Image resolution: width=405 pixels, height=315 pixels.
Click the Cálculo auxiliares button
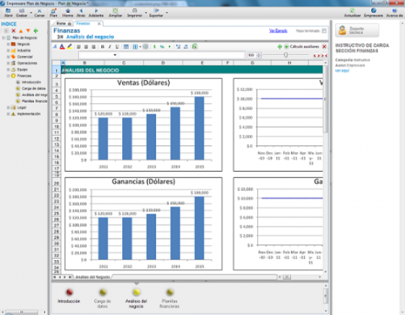coord(302,47)
